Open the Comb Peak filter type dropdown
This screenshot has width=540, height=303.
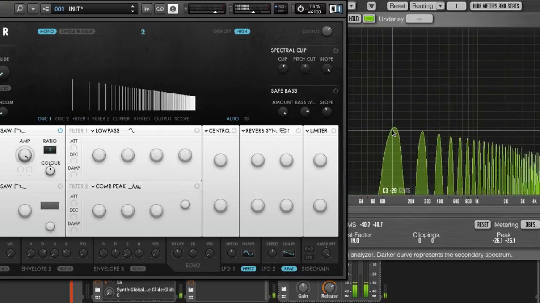click(92, 186)
